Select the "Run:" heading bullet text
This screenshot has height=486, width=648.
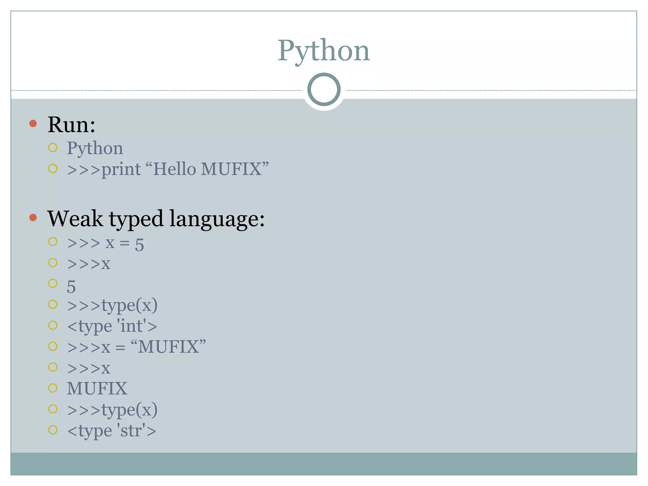pyautogui.click(x=72, y=124)
